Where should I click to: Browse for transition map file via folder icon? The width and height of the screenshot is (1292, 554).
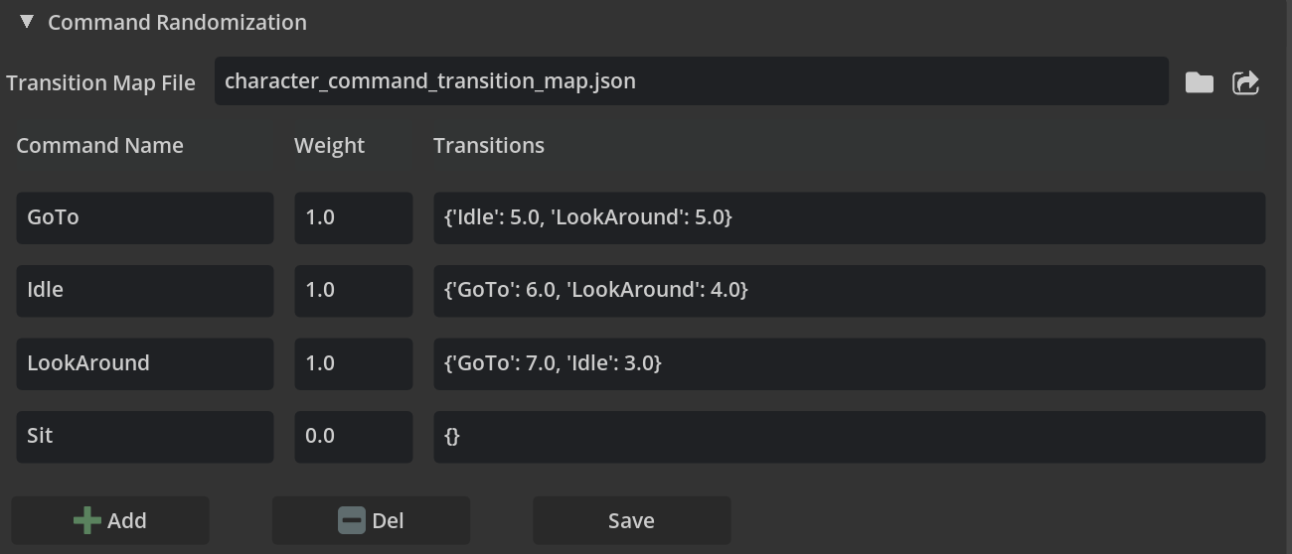[1200, 82]
